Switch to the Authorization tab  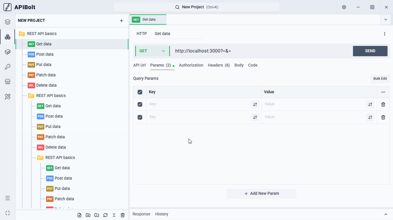(191, 65)
